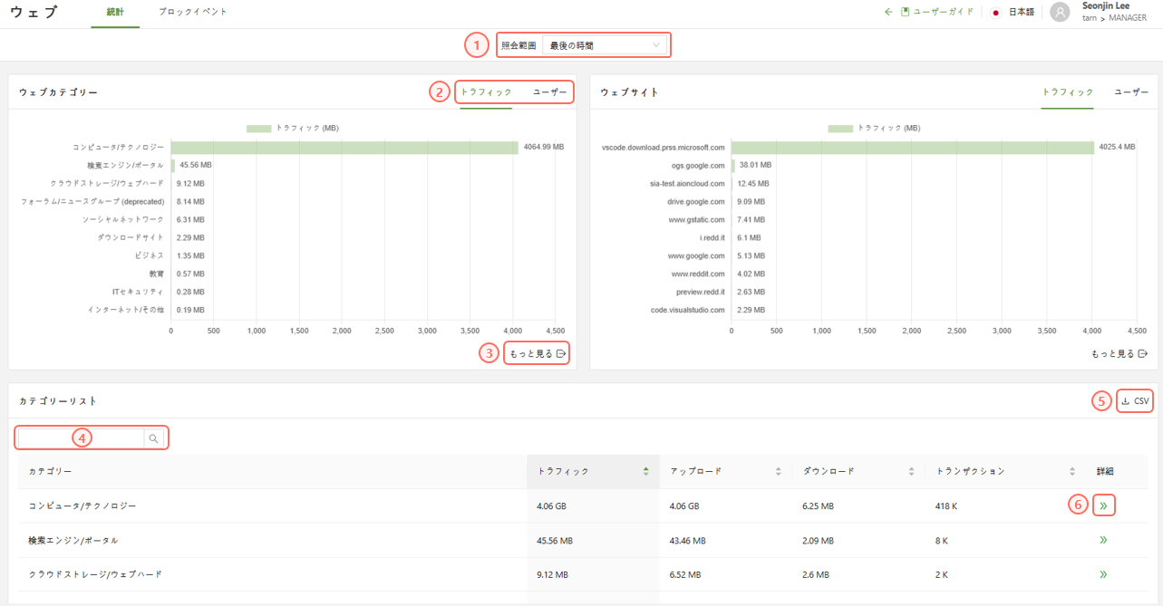Download the category list as CSV
The image size is (1163, 606).
pos(1135,401)
